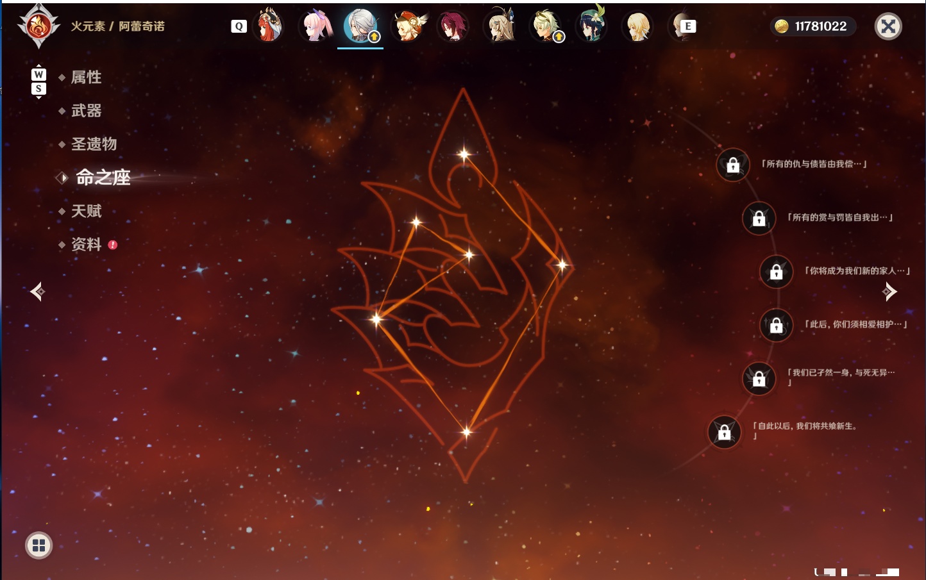Select the dark-red-haired character portrait
This screenshot has width=926, height=580.
(453, 26)
